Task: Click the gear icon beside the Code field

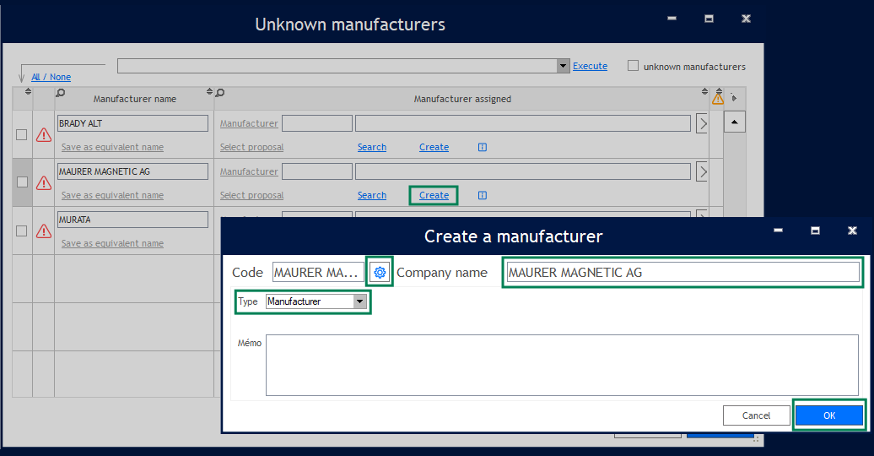Action: (x=380, y=272)
